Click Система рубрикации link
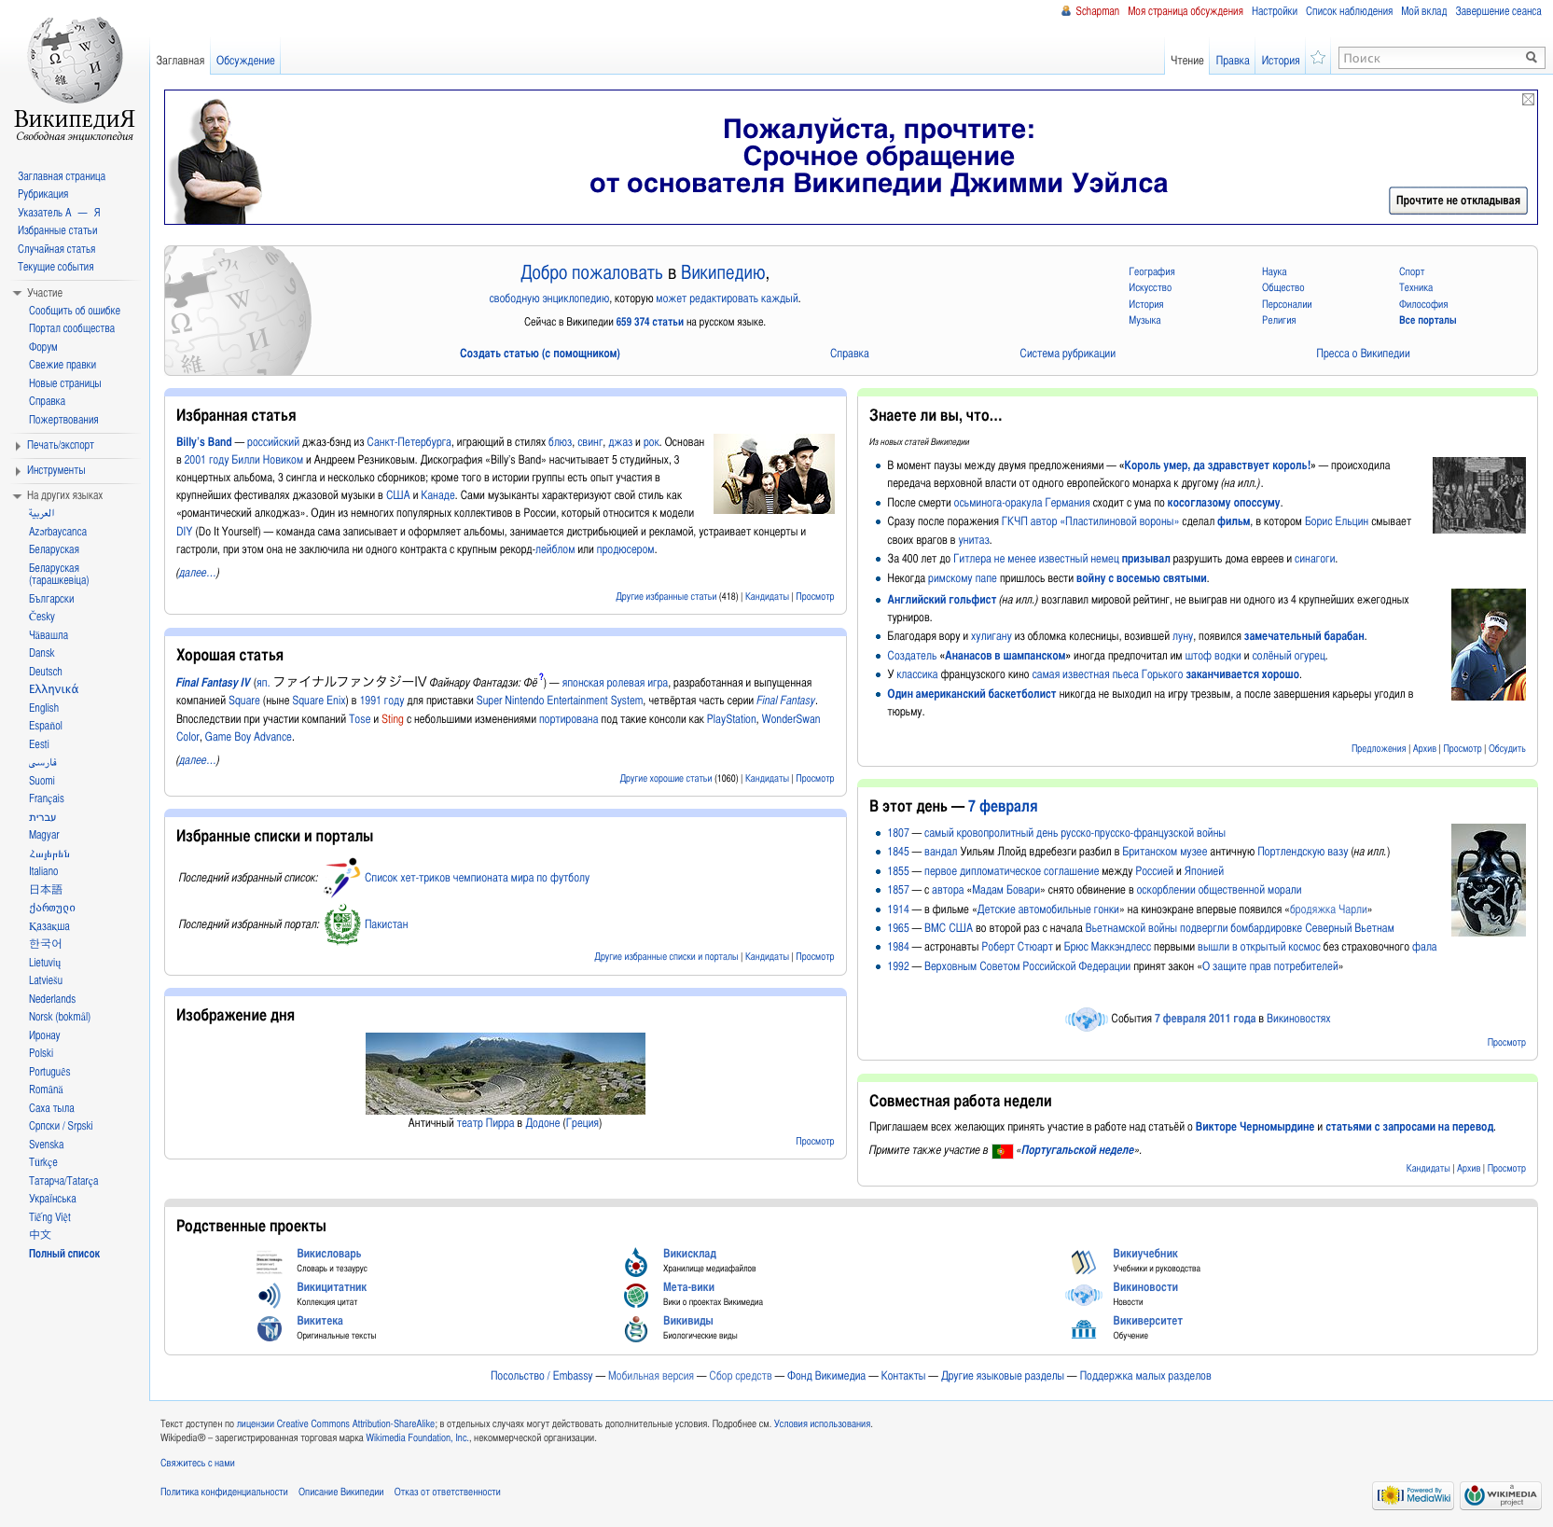1553x1527 pixels. point(1067,354)
